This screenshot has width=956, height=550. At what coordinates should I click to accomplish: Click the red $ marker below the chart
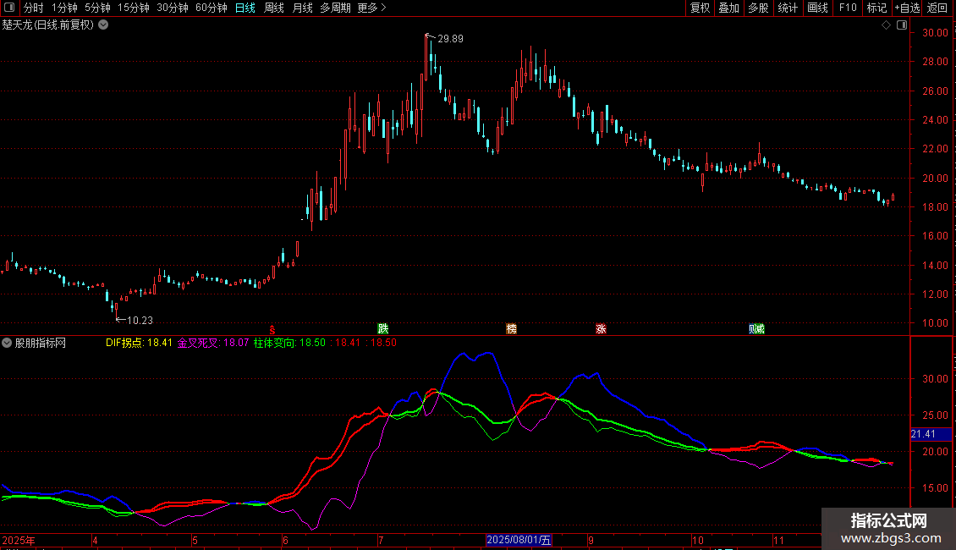[272, 328]
